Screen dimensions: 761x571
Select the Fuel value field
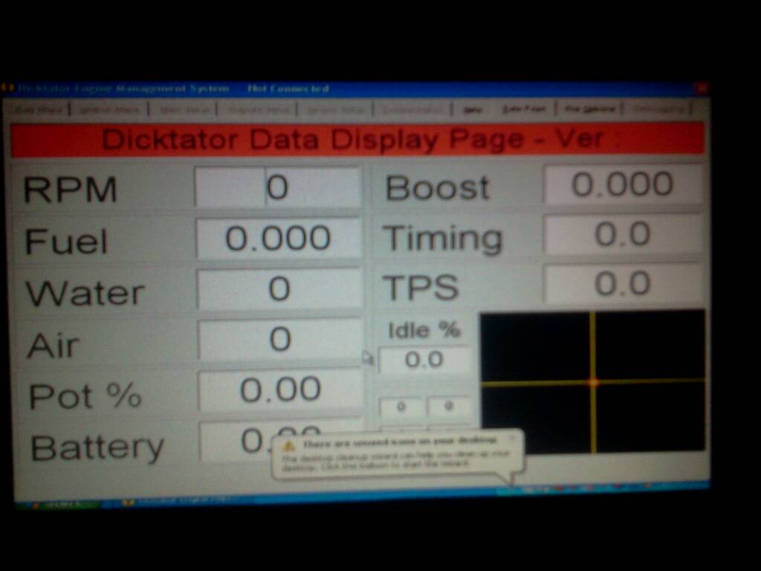pyautogui.click(x=278, y=239)
